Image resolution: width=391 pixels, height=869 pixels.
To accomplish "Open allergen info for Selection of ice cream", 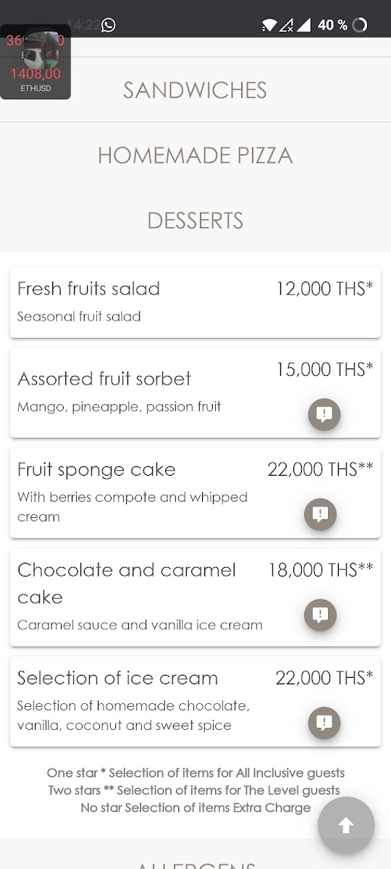I will click(x=324, y=722).
